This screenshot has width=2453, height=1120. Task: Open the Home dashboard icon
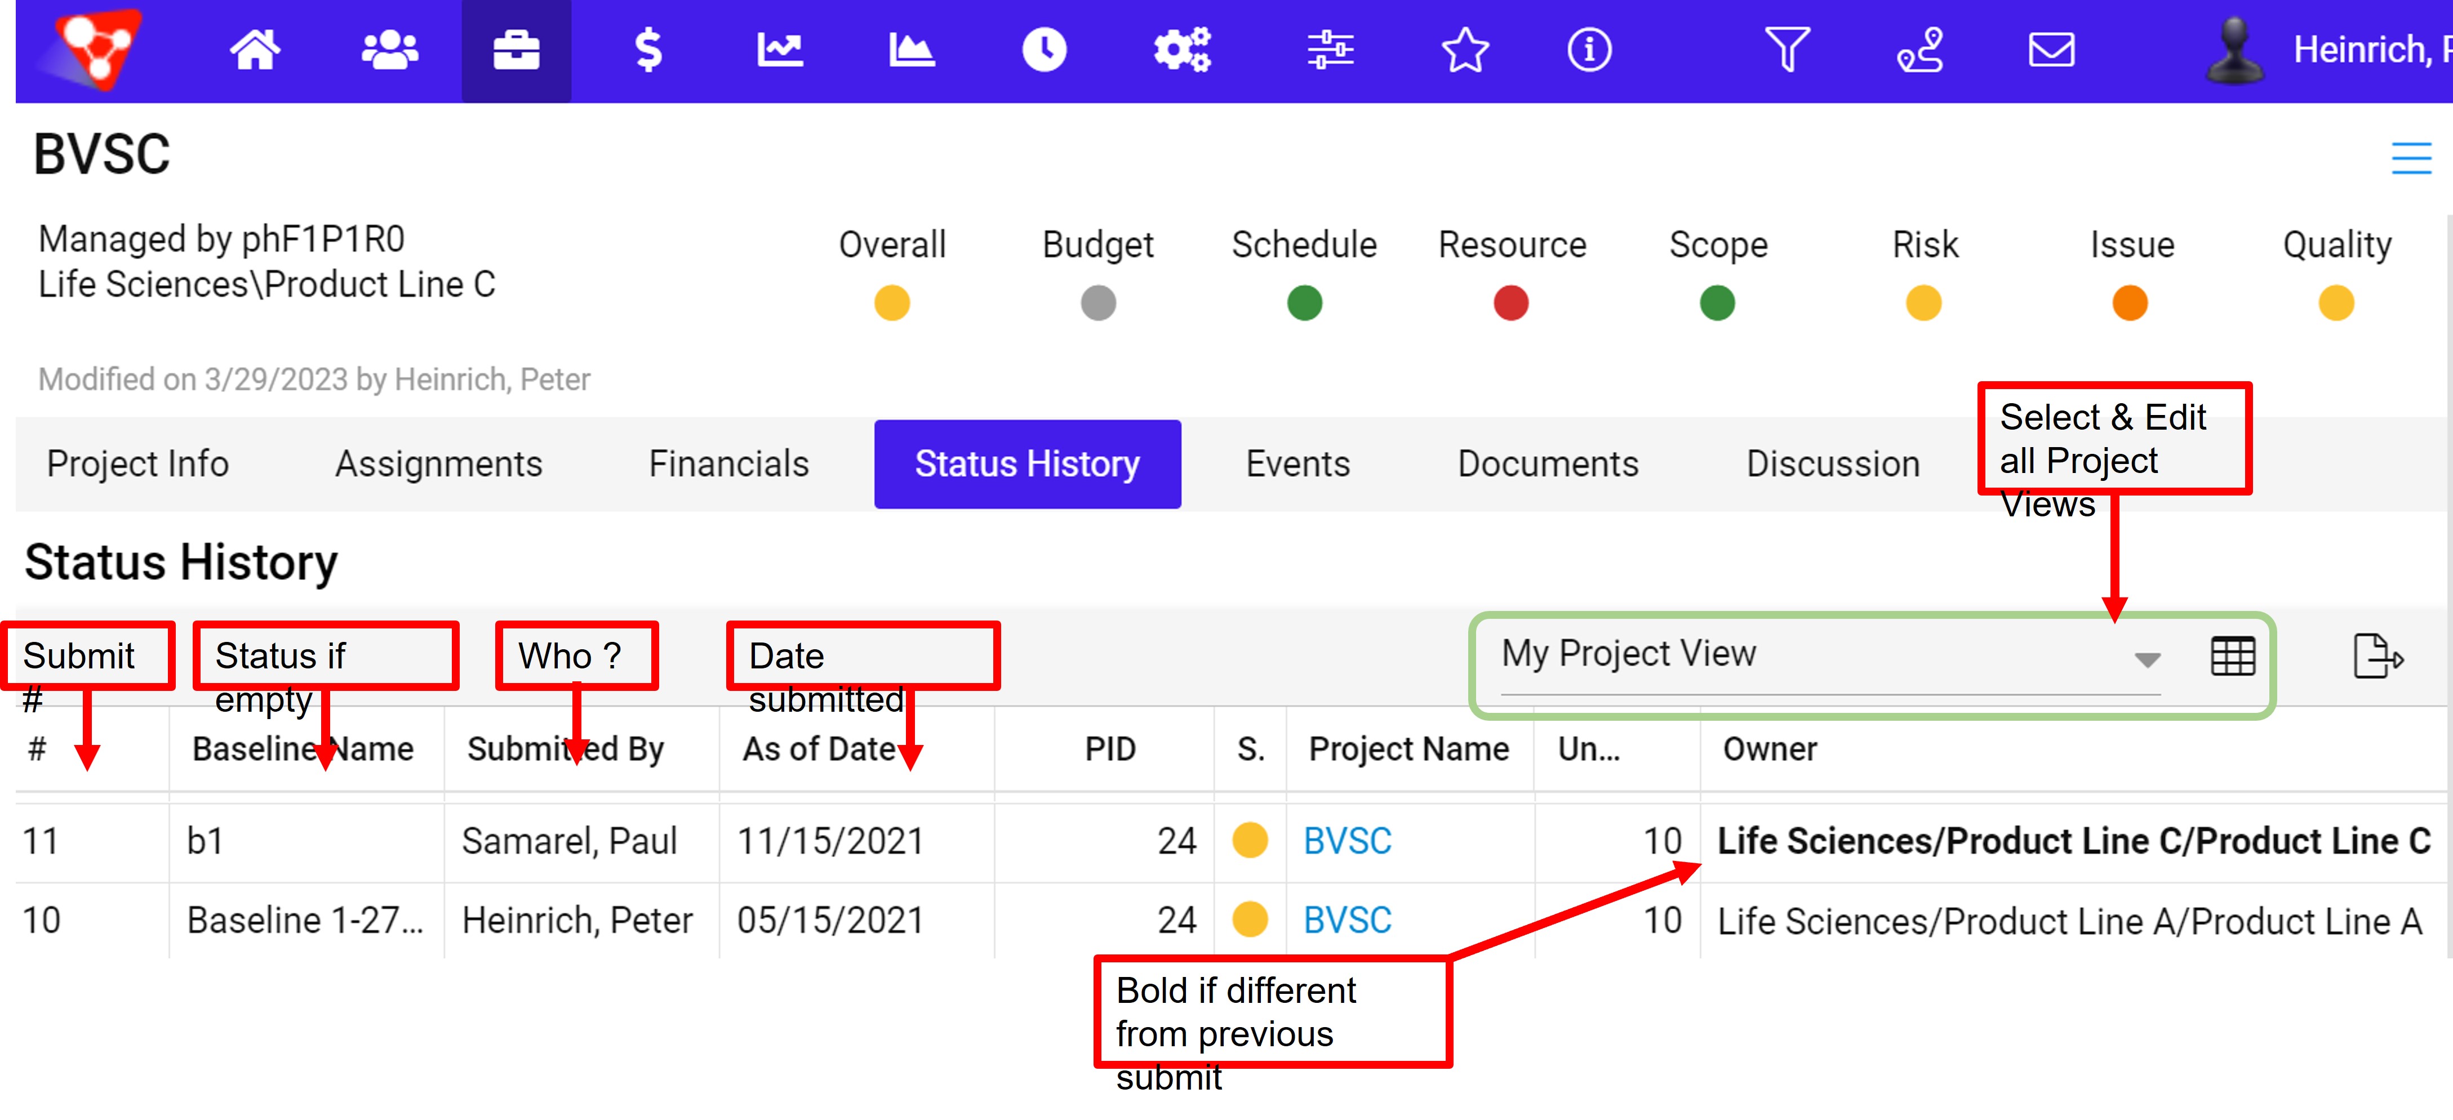(x=254, y=51)
